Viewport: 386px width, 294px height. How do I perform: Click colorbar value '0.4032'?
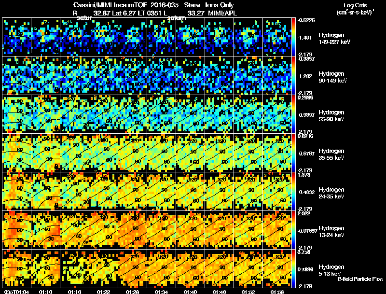pos(306,192)
